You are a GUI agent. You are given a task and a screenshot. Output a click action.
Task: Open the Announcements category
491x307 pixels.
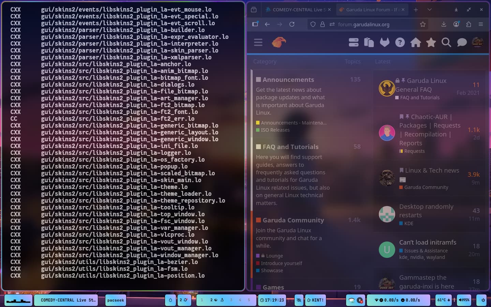[288, 79]
